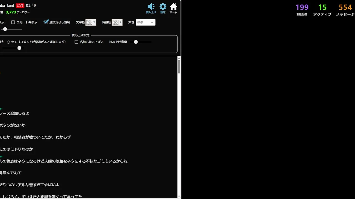The image size is (355, 199).
Task: Click the 554 メッセージ count
Action: (345, 7)
